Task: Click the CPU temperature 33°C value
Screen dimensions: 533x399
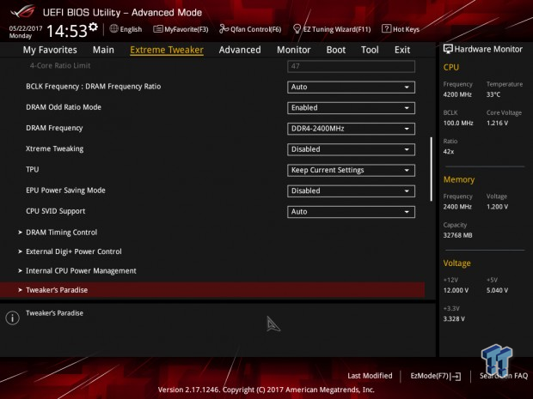Action: click(493, 94)
